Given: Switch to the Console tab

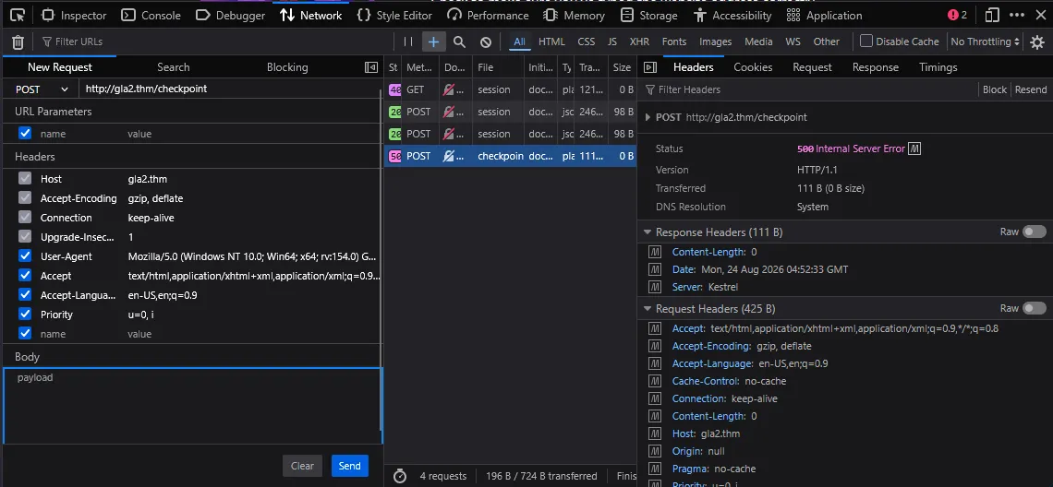Looking at the screenshot, I should click(x=151, y=15).
